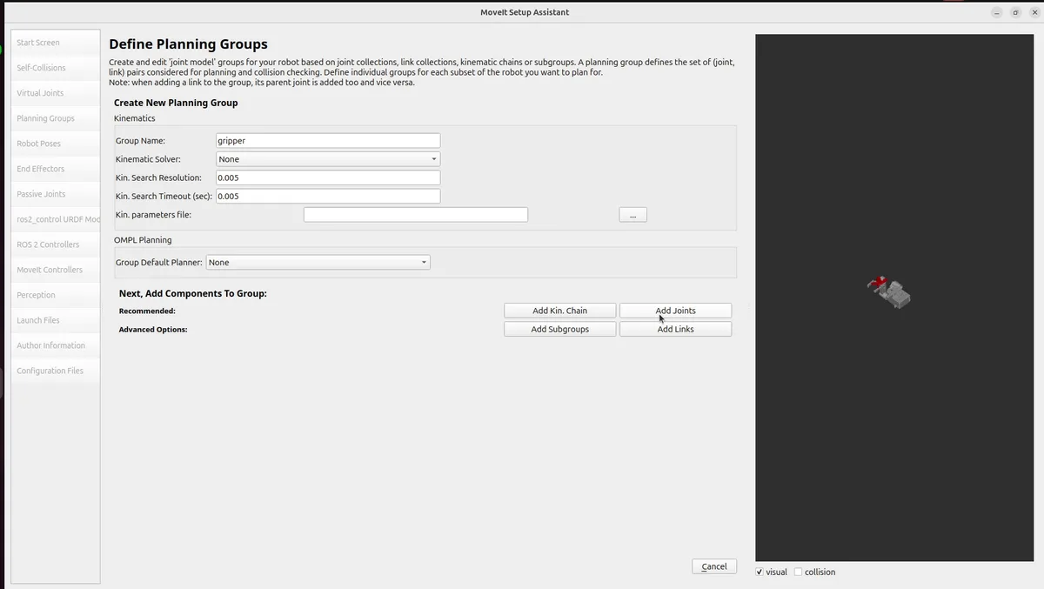The image size is (1044, 589).
Task: Click Add Kin. Chain button
Action: 560,311
